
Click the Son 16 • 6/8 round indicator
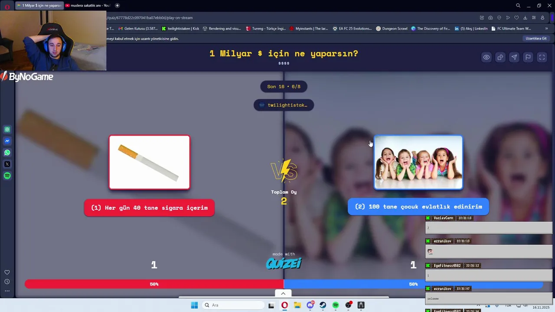point(284,86)
